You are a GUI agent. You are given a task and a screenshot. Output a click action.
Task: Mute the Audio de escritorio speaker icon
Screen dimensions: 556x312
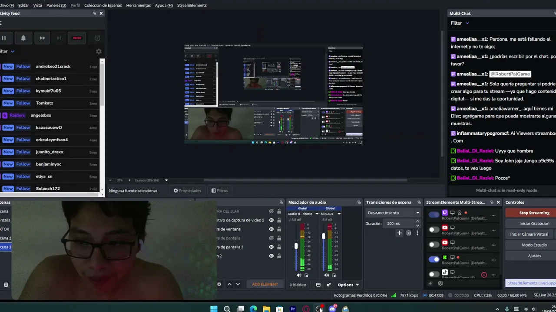click(x=299, y=275)
